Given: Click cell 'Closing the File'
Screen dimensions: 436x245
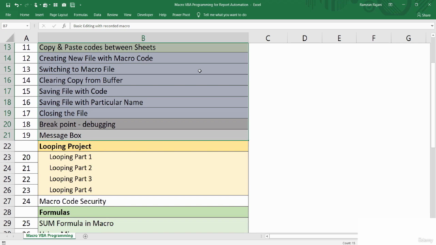Looking at the screenshot, I should click(x=143, y=114).
